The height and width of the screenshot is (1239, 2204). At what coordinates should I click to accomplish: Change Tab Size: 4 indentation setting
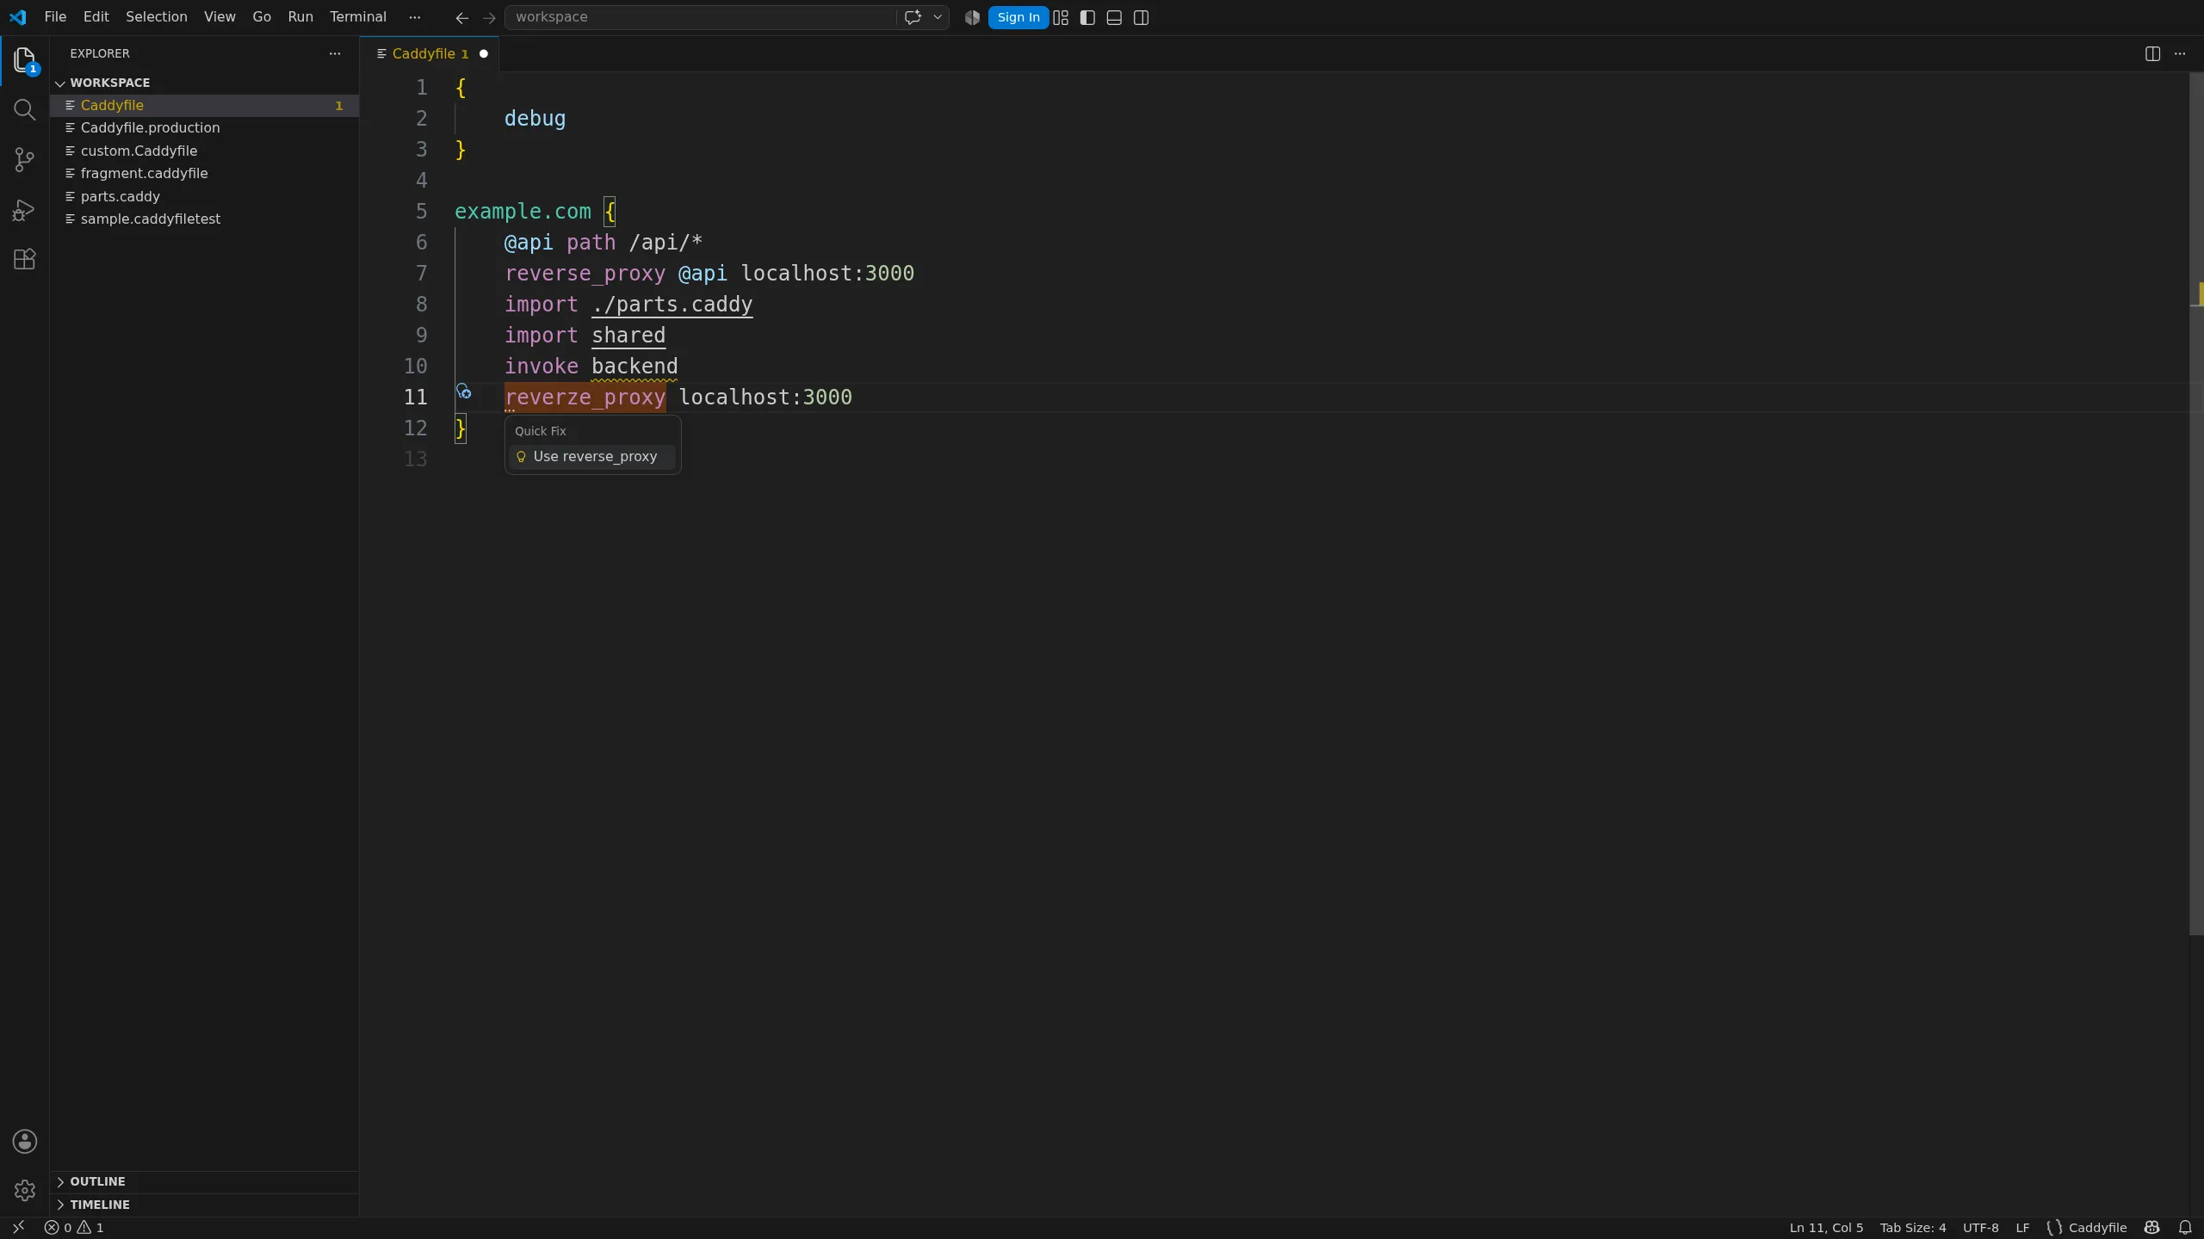tap(1912, 1228)
